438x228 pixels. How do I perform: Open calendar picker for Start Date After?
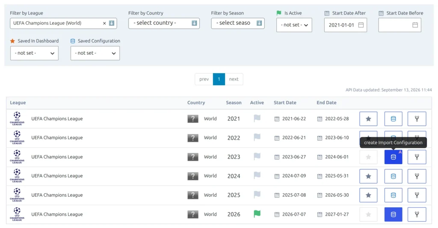click(x=361, y=25)
